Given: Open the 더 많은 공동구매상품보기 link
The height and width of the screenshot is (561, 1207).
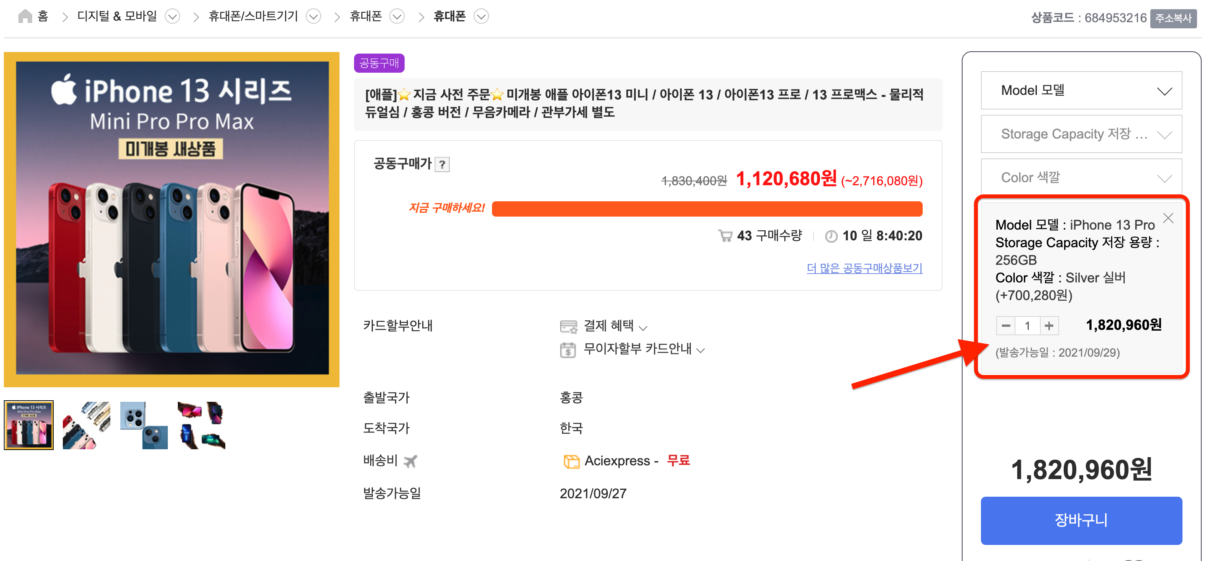Looking at the screenshot, I should [x=864, y=268].
